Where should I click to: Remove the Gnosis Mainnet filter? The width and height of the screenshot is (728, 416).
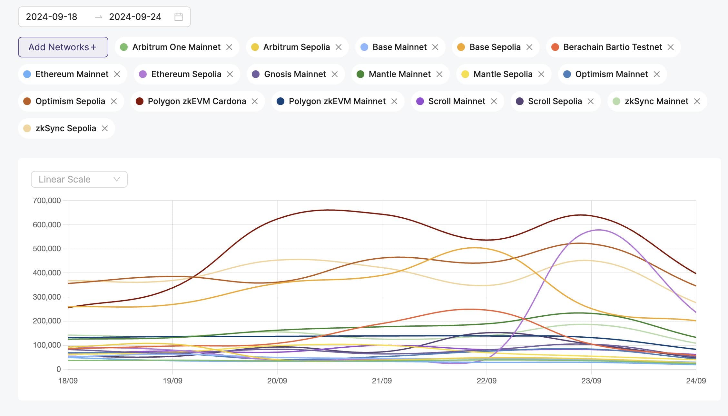335,74
